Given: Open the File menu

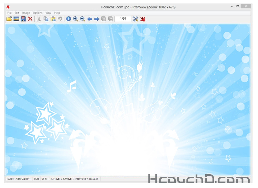Looking at the screenshot, I should tap(9, 13).
